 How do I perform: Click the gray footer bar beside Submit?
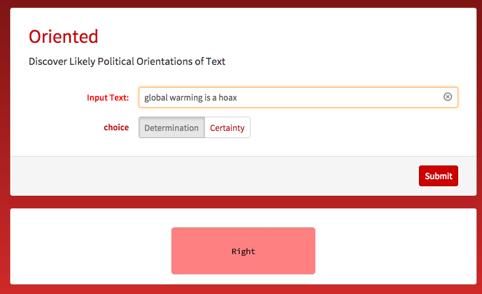215,176
